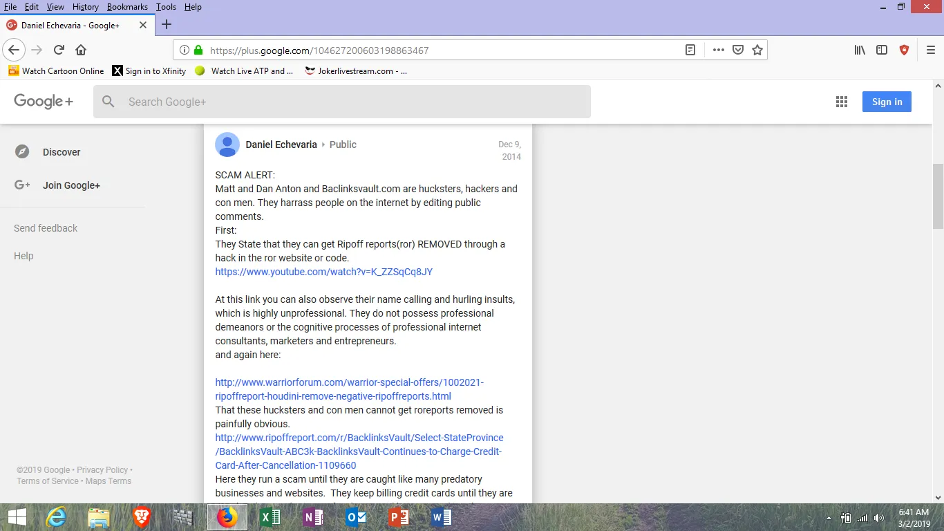The height and width of the screenshot is (531, 944).
Task: Open Watch Live ATP bookmark
Action: 244,71
